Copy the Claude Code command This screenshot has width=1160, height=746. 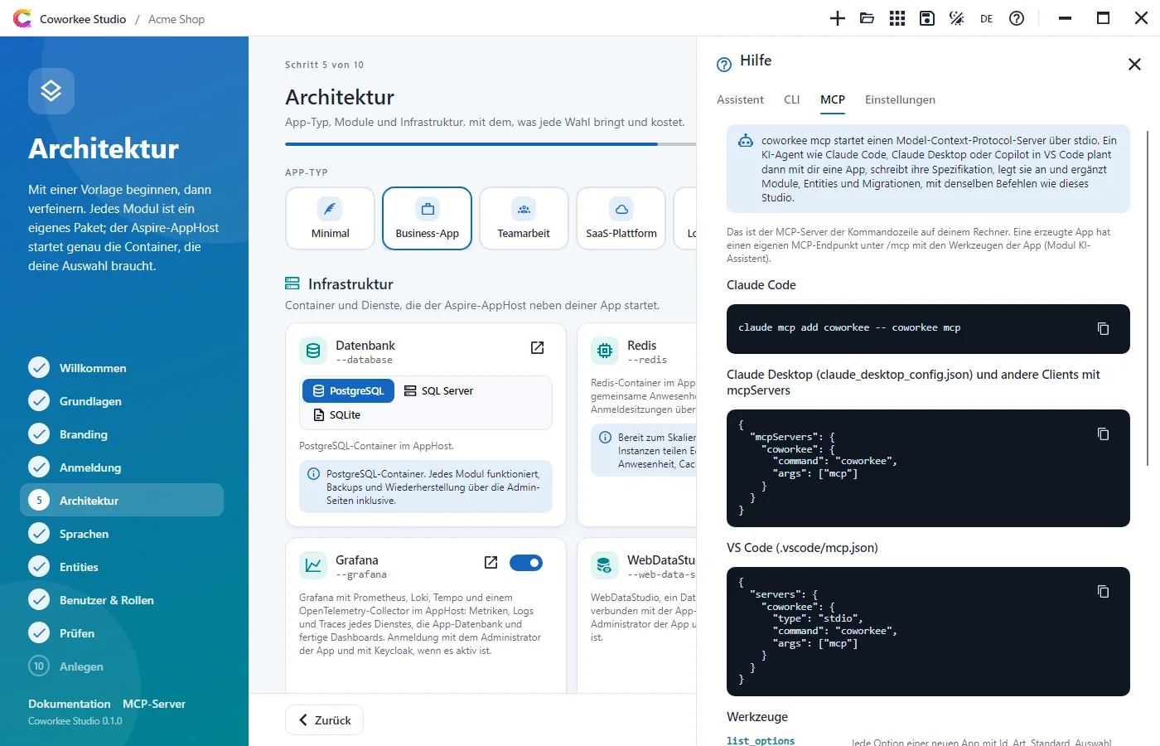(x=1103, y=328)
